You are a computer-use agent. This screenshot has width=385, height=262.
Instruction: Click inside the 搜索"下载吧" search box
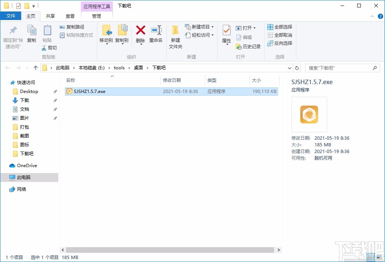click(x=338, y=68)
